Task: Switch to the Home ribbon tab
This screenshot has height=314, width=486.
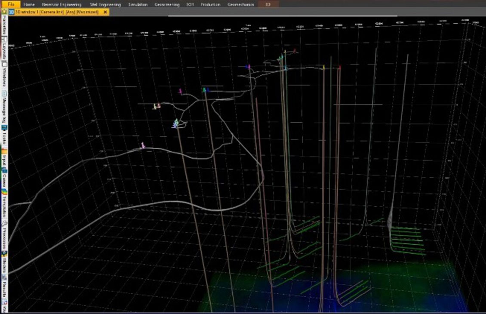Action: [29, 4]
